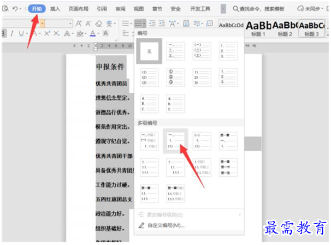Open the underline style dropdown

tap(27, 34)
